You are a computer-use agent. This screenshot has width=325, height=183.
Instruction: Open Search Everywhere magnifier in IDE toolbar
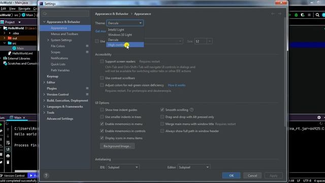[x=317, y=15]
